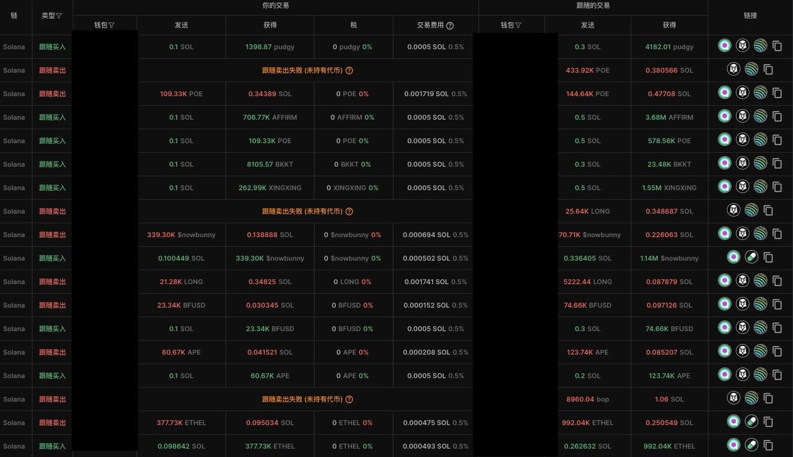Click striped globe icon in 23.48K BKKT row
Viewport: 793px width, 457px height.
[760, 163]
